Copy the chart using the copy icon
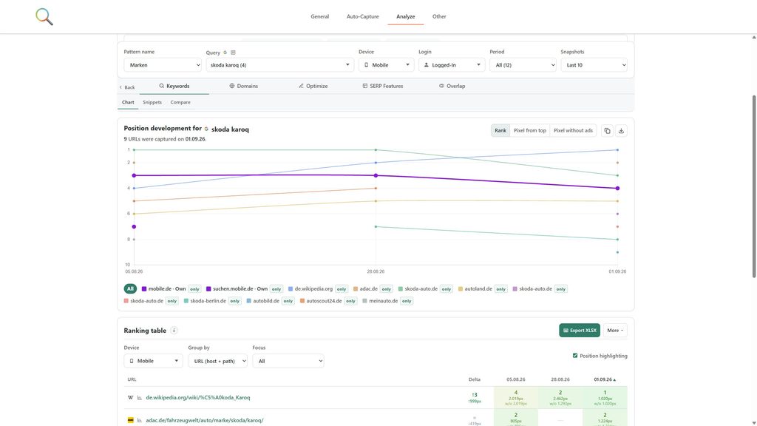This screenshot has height=426, width=757. [x=608, y=130]
